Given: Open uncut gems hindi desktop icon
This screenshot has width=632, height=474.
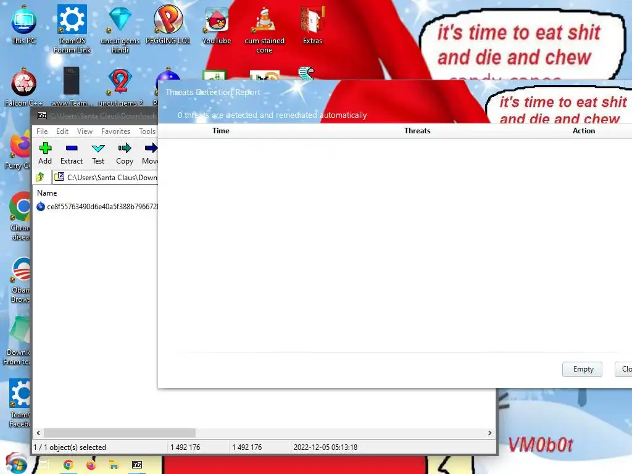Looking at the screenshot, I should [120, 28].
